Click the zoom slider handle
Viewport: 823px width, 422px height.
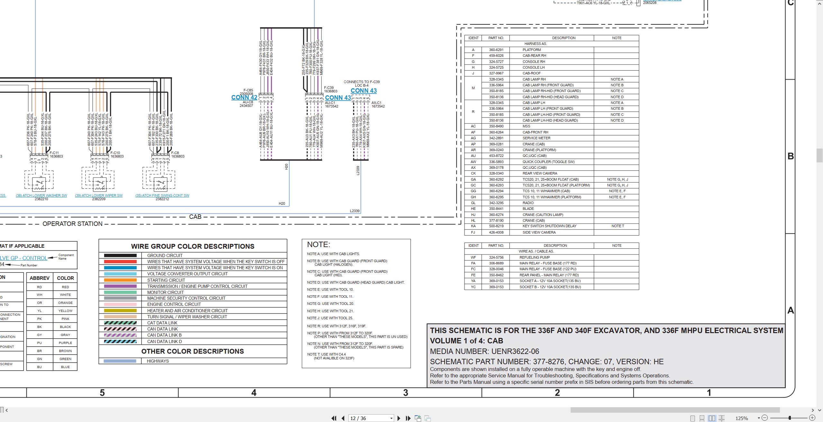pos(790,418)
